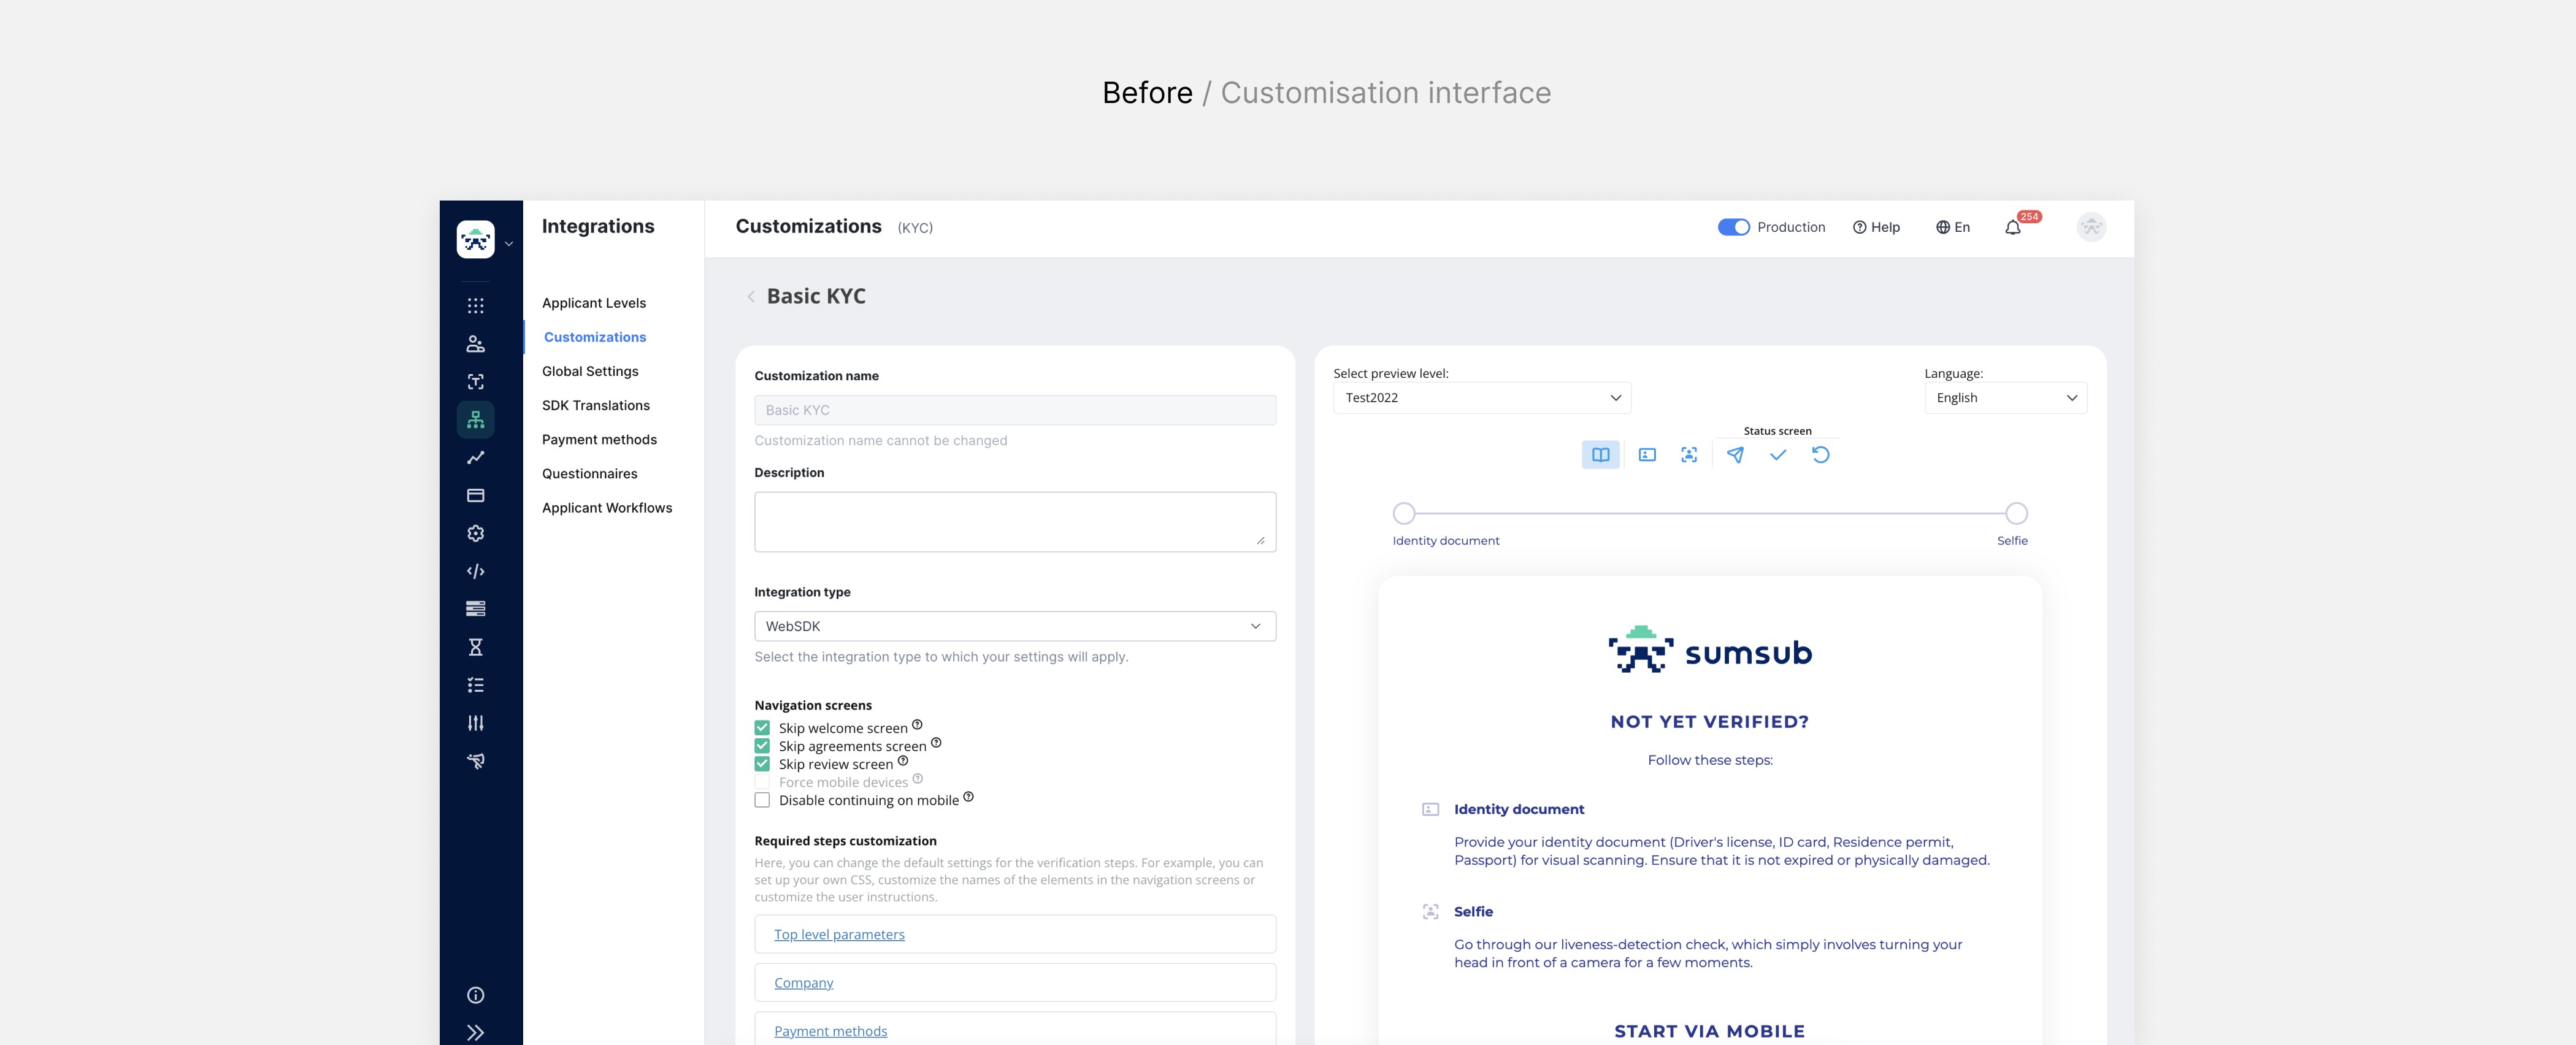
Task: Click the Basic KYC page heading
Action: coord(816,296)
